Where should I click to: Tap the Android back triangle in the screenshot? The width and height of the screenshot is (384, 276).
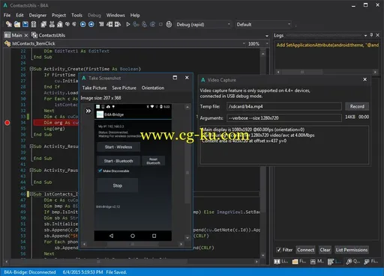[x=111, y=236]
